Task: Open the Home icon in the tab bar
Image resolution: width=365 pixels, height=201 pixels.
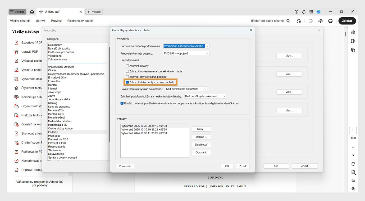Action: 32,12
